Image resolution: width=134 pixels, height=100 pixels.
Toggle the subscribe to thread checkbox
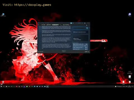tap(74, 32)
